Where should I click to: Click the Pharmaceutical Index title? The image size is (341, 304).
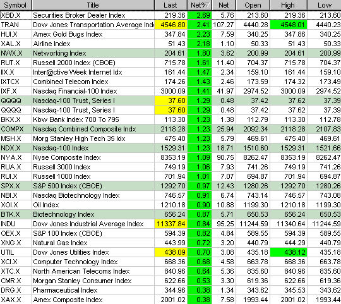[65, 290]
